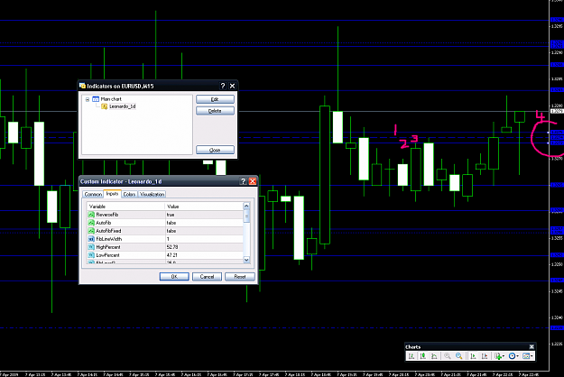The image size is (564, 377).
Task: Open dropdown arrow next to Periods clock icon
Action: [517, 356]
